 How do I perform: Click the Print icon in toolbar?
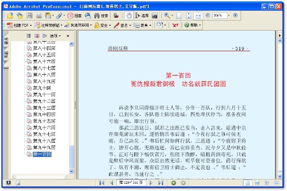click(x=39, y=16)
